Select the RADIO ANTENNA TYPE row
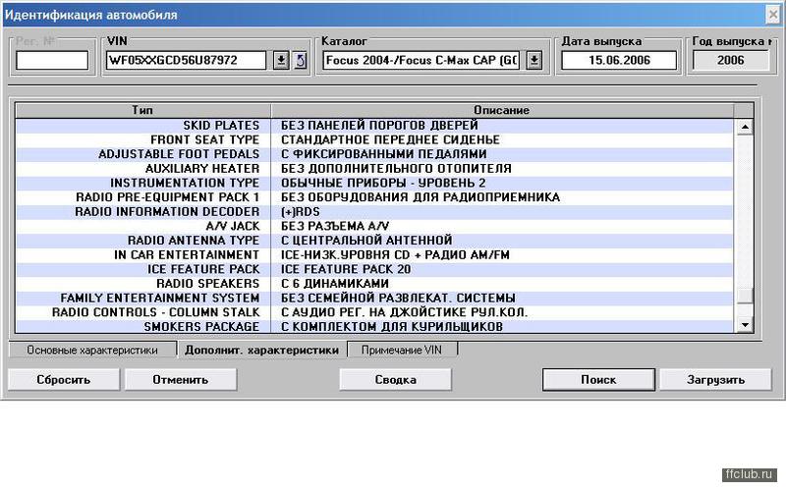 (374, 241)
